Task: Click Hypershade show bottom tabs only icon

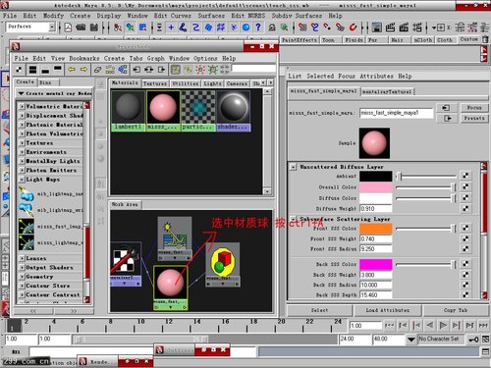Action: point(45,70)
